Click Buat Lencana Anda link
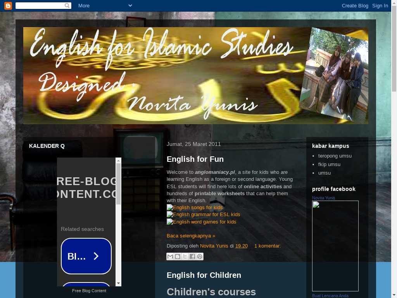 point(330,296)
